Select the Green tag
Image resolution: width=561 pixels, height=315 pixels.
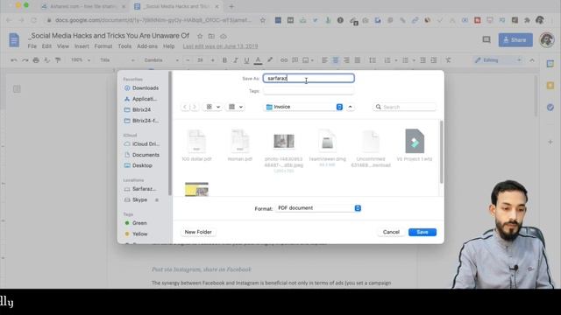pyautogui.click(x=136, y=223)
